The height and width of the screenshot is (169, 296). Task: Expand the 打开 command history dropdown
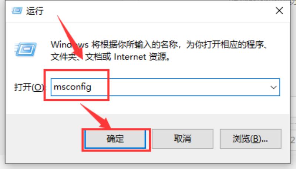pos(273,87)
